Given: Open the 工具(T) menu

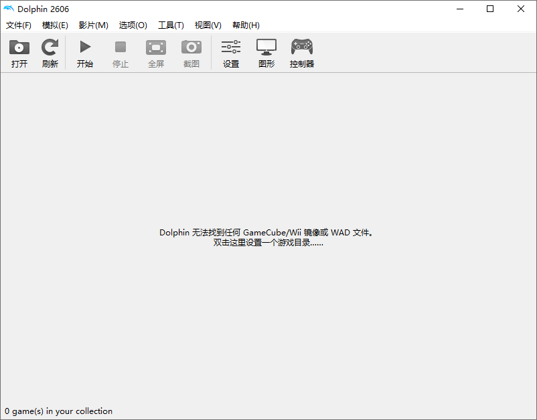Looking at the screenshot, I should (x=171, y=25).
